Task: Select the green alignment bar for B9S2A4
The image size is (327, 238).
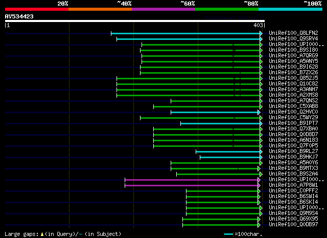Action: pyautogui.click(x=218, y=174)
